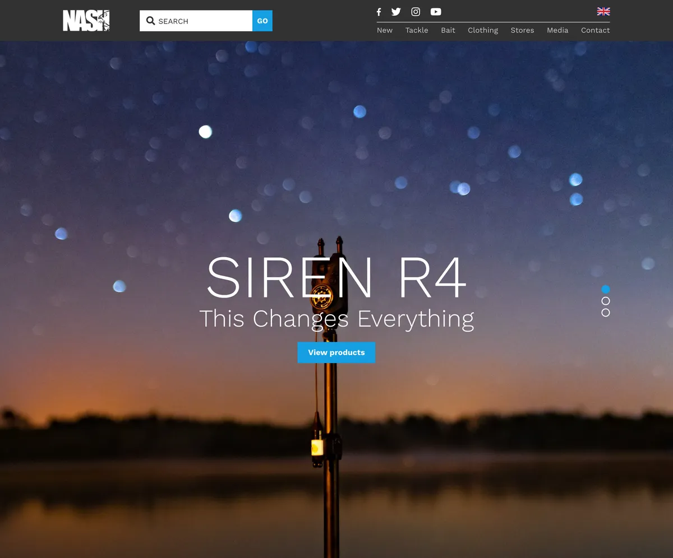
Task: Open the Media menu
Action: (557, 30)
